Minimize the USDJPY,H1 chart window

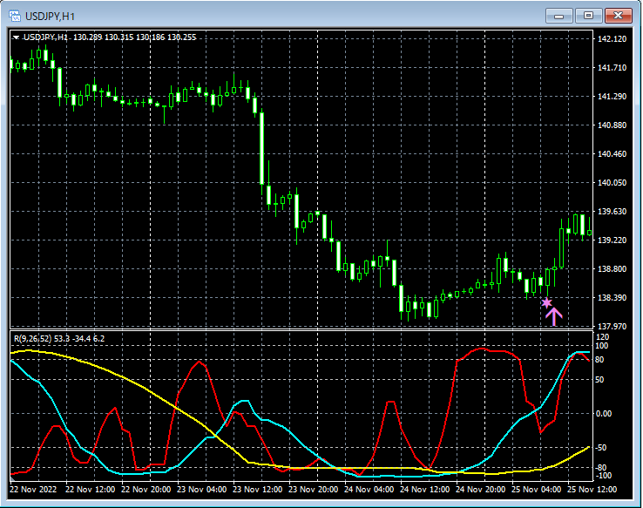tap(559, 16)
